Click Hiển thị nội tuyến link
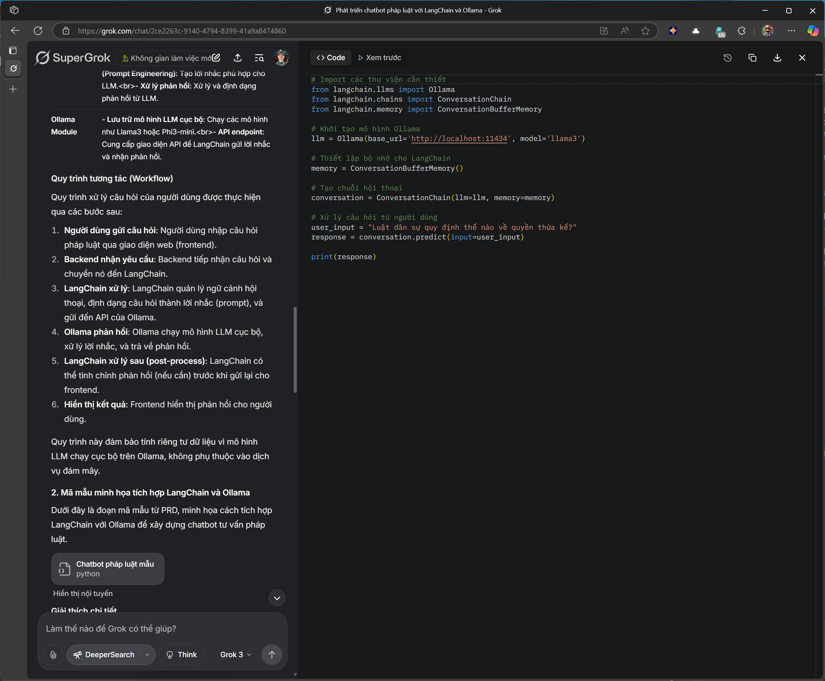This screenshot has width=825, height=681. click(83, 593)
